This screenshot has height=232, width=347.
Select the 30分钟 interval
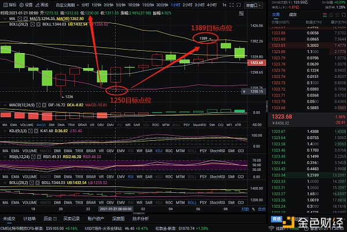click(162, 5)
